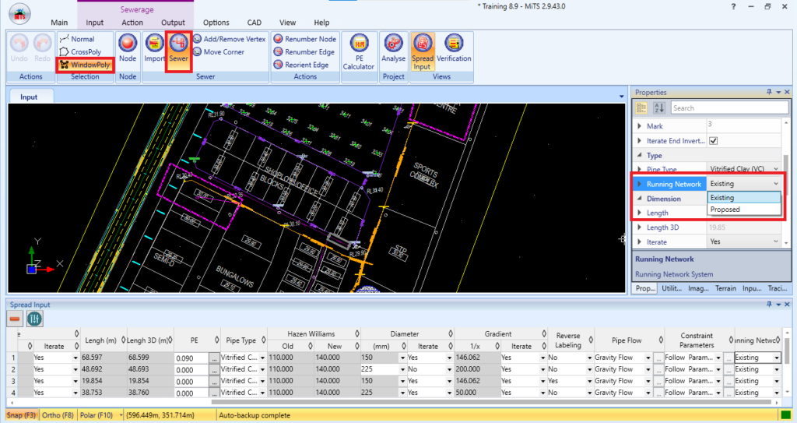Switch to the Imag... panel tab

[698, 288]
